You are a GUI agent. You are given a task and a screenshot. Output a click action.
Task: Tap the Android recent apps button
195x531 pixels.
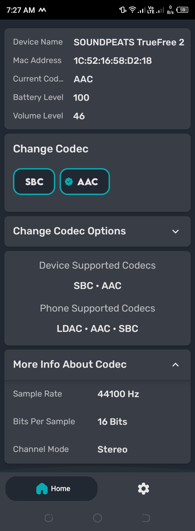click(x=49, y=518)
